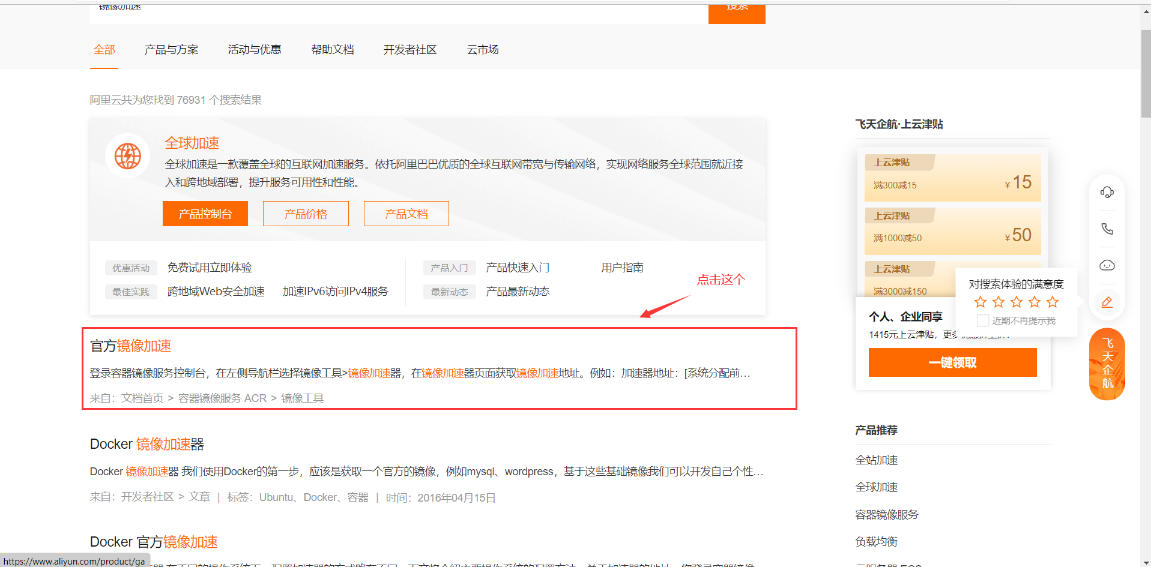Rate search experience with first star
This screenshot has height=567, width=1151.
point(980,302)
